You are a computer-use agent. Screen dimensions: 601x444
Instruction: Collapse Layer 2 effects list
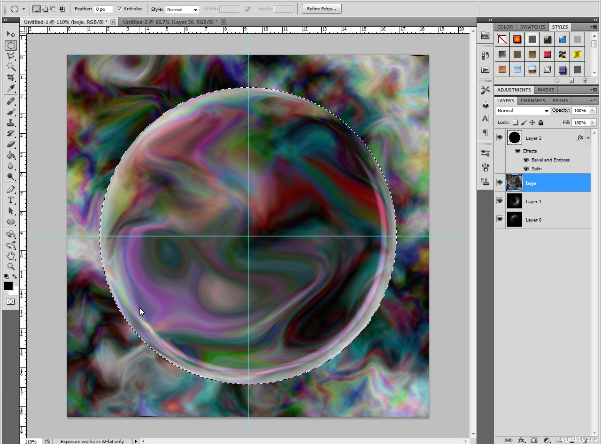click(587, 138)
